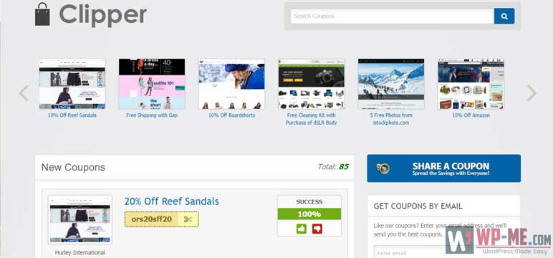Click scissors icon beside ors20sff20 code

point(188,219)
